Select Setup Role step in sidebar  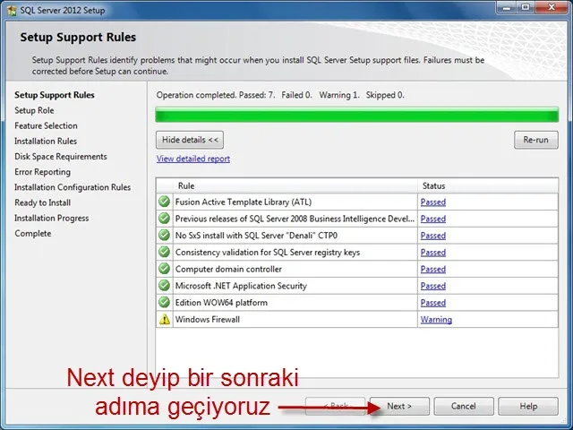point(34,110)
